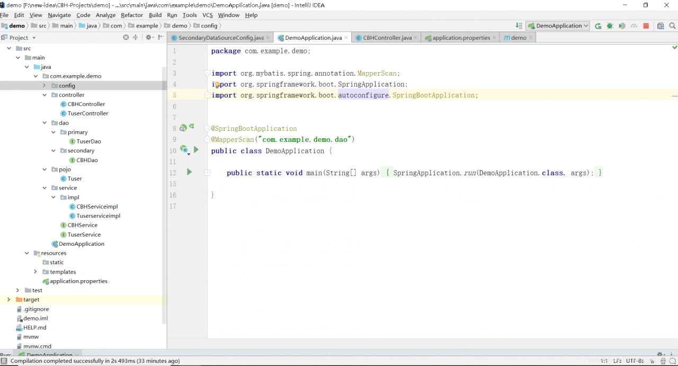The height and width of the screenshot is (366, 678).
Task: Open Project Structure toolbar icon
Action: tap(661, 25)
